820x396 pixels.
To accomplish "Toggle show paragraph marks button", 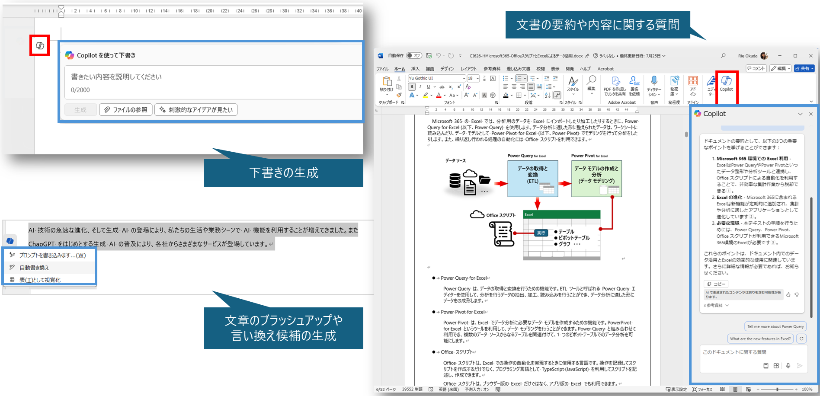I will pyautogui.click(x=557, y=95).
